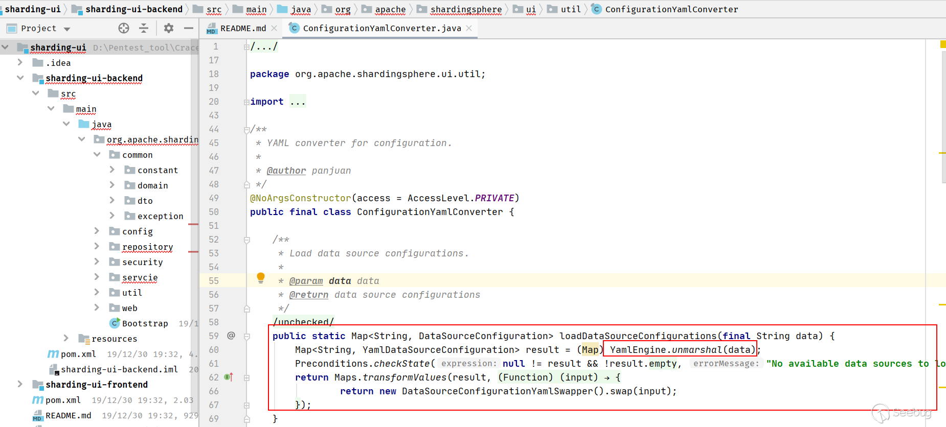
Task: Click the yellow lightbulb intention icon
Action: click(x=261, y=277)
